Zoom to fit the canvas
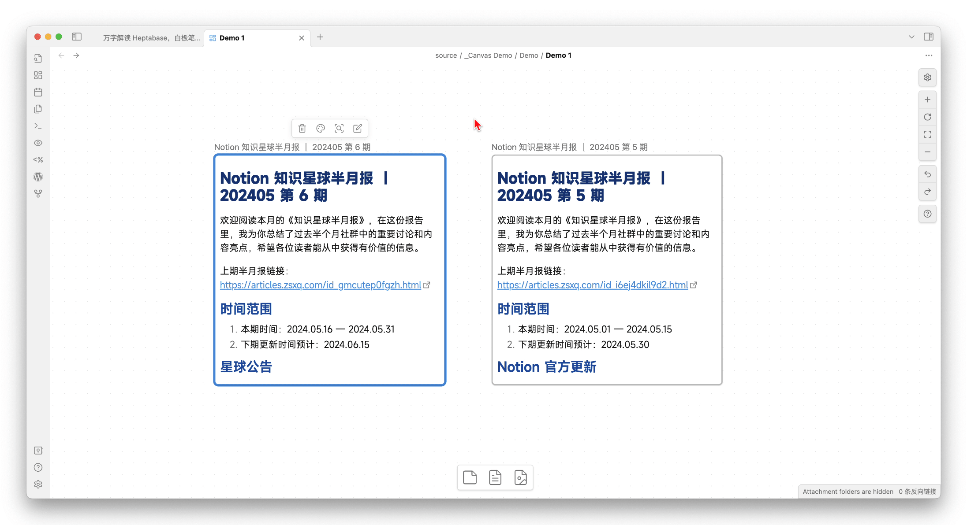The width and height of the screenshot is (967, 525). (x=928, y=134)
